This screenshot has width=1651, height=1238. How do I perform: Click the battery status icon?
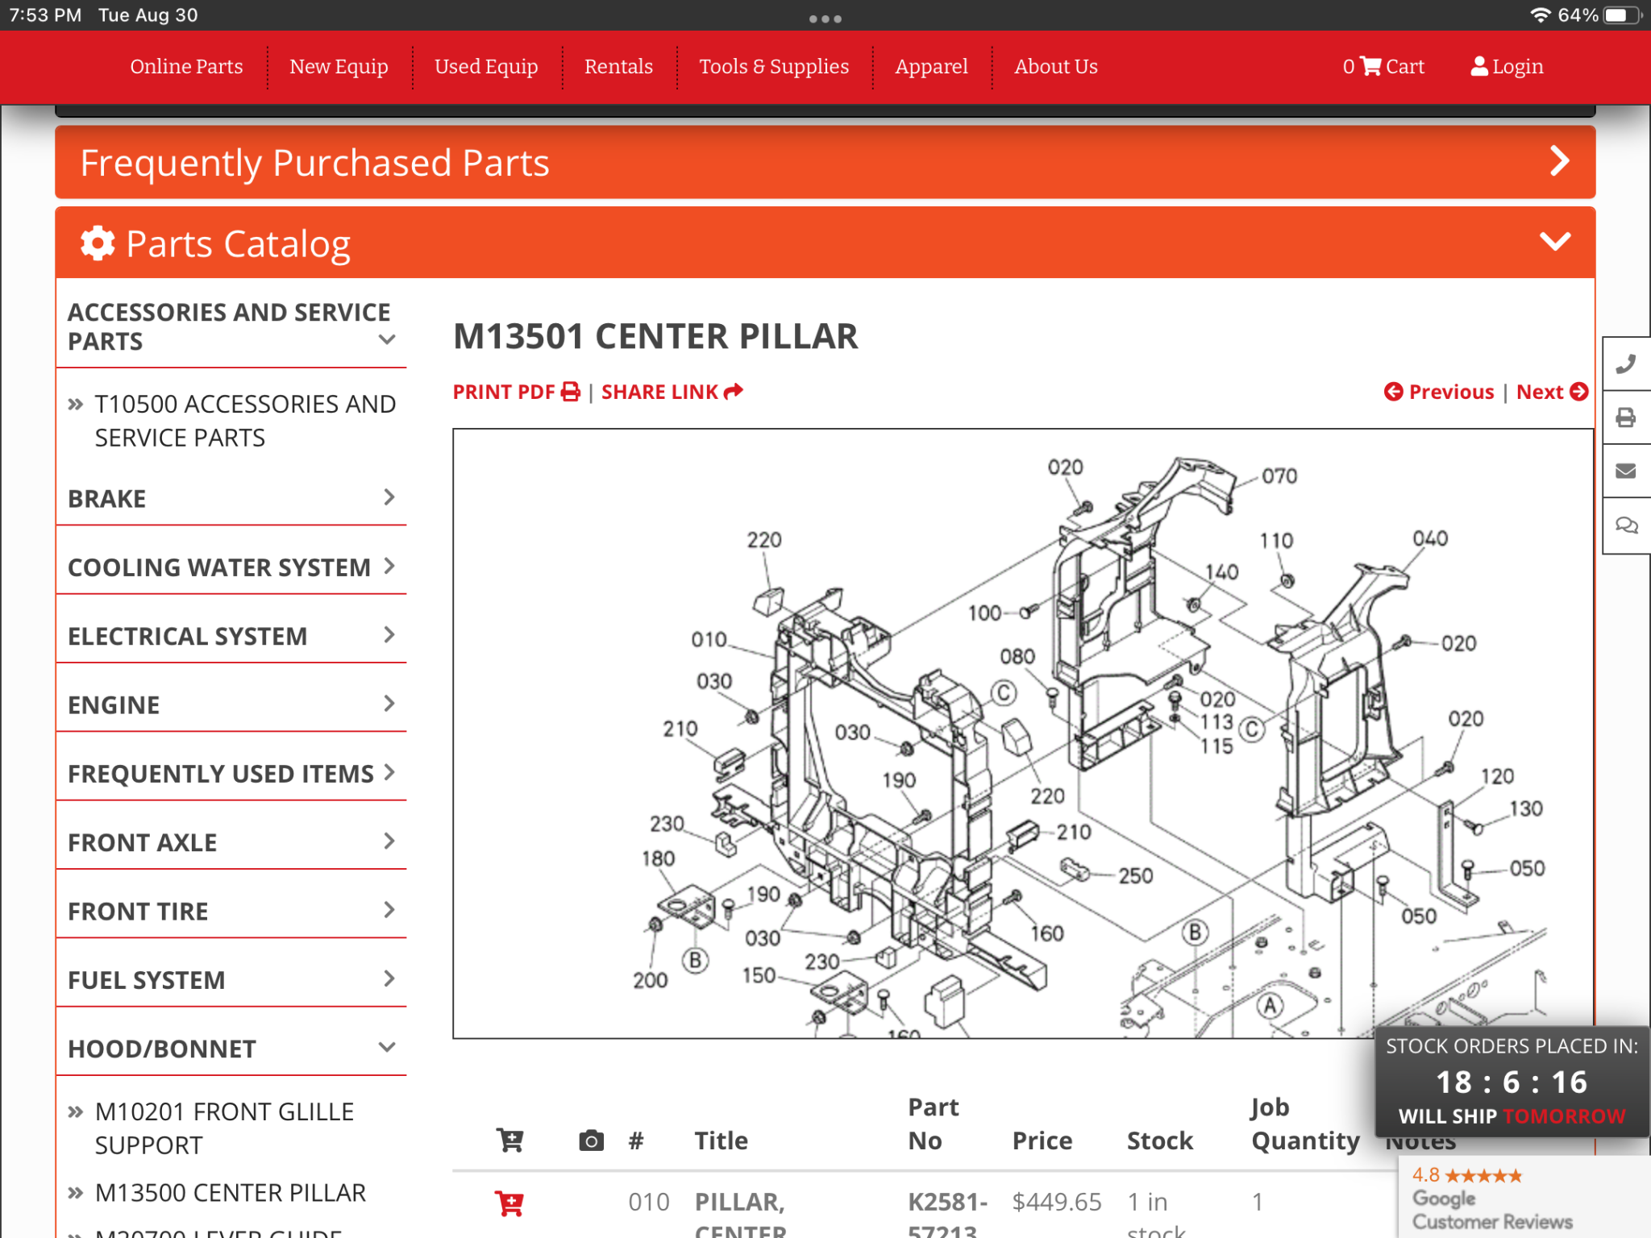pyautogui.click(x=1623, y=15)
